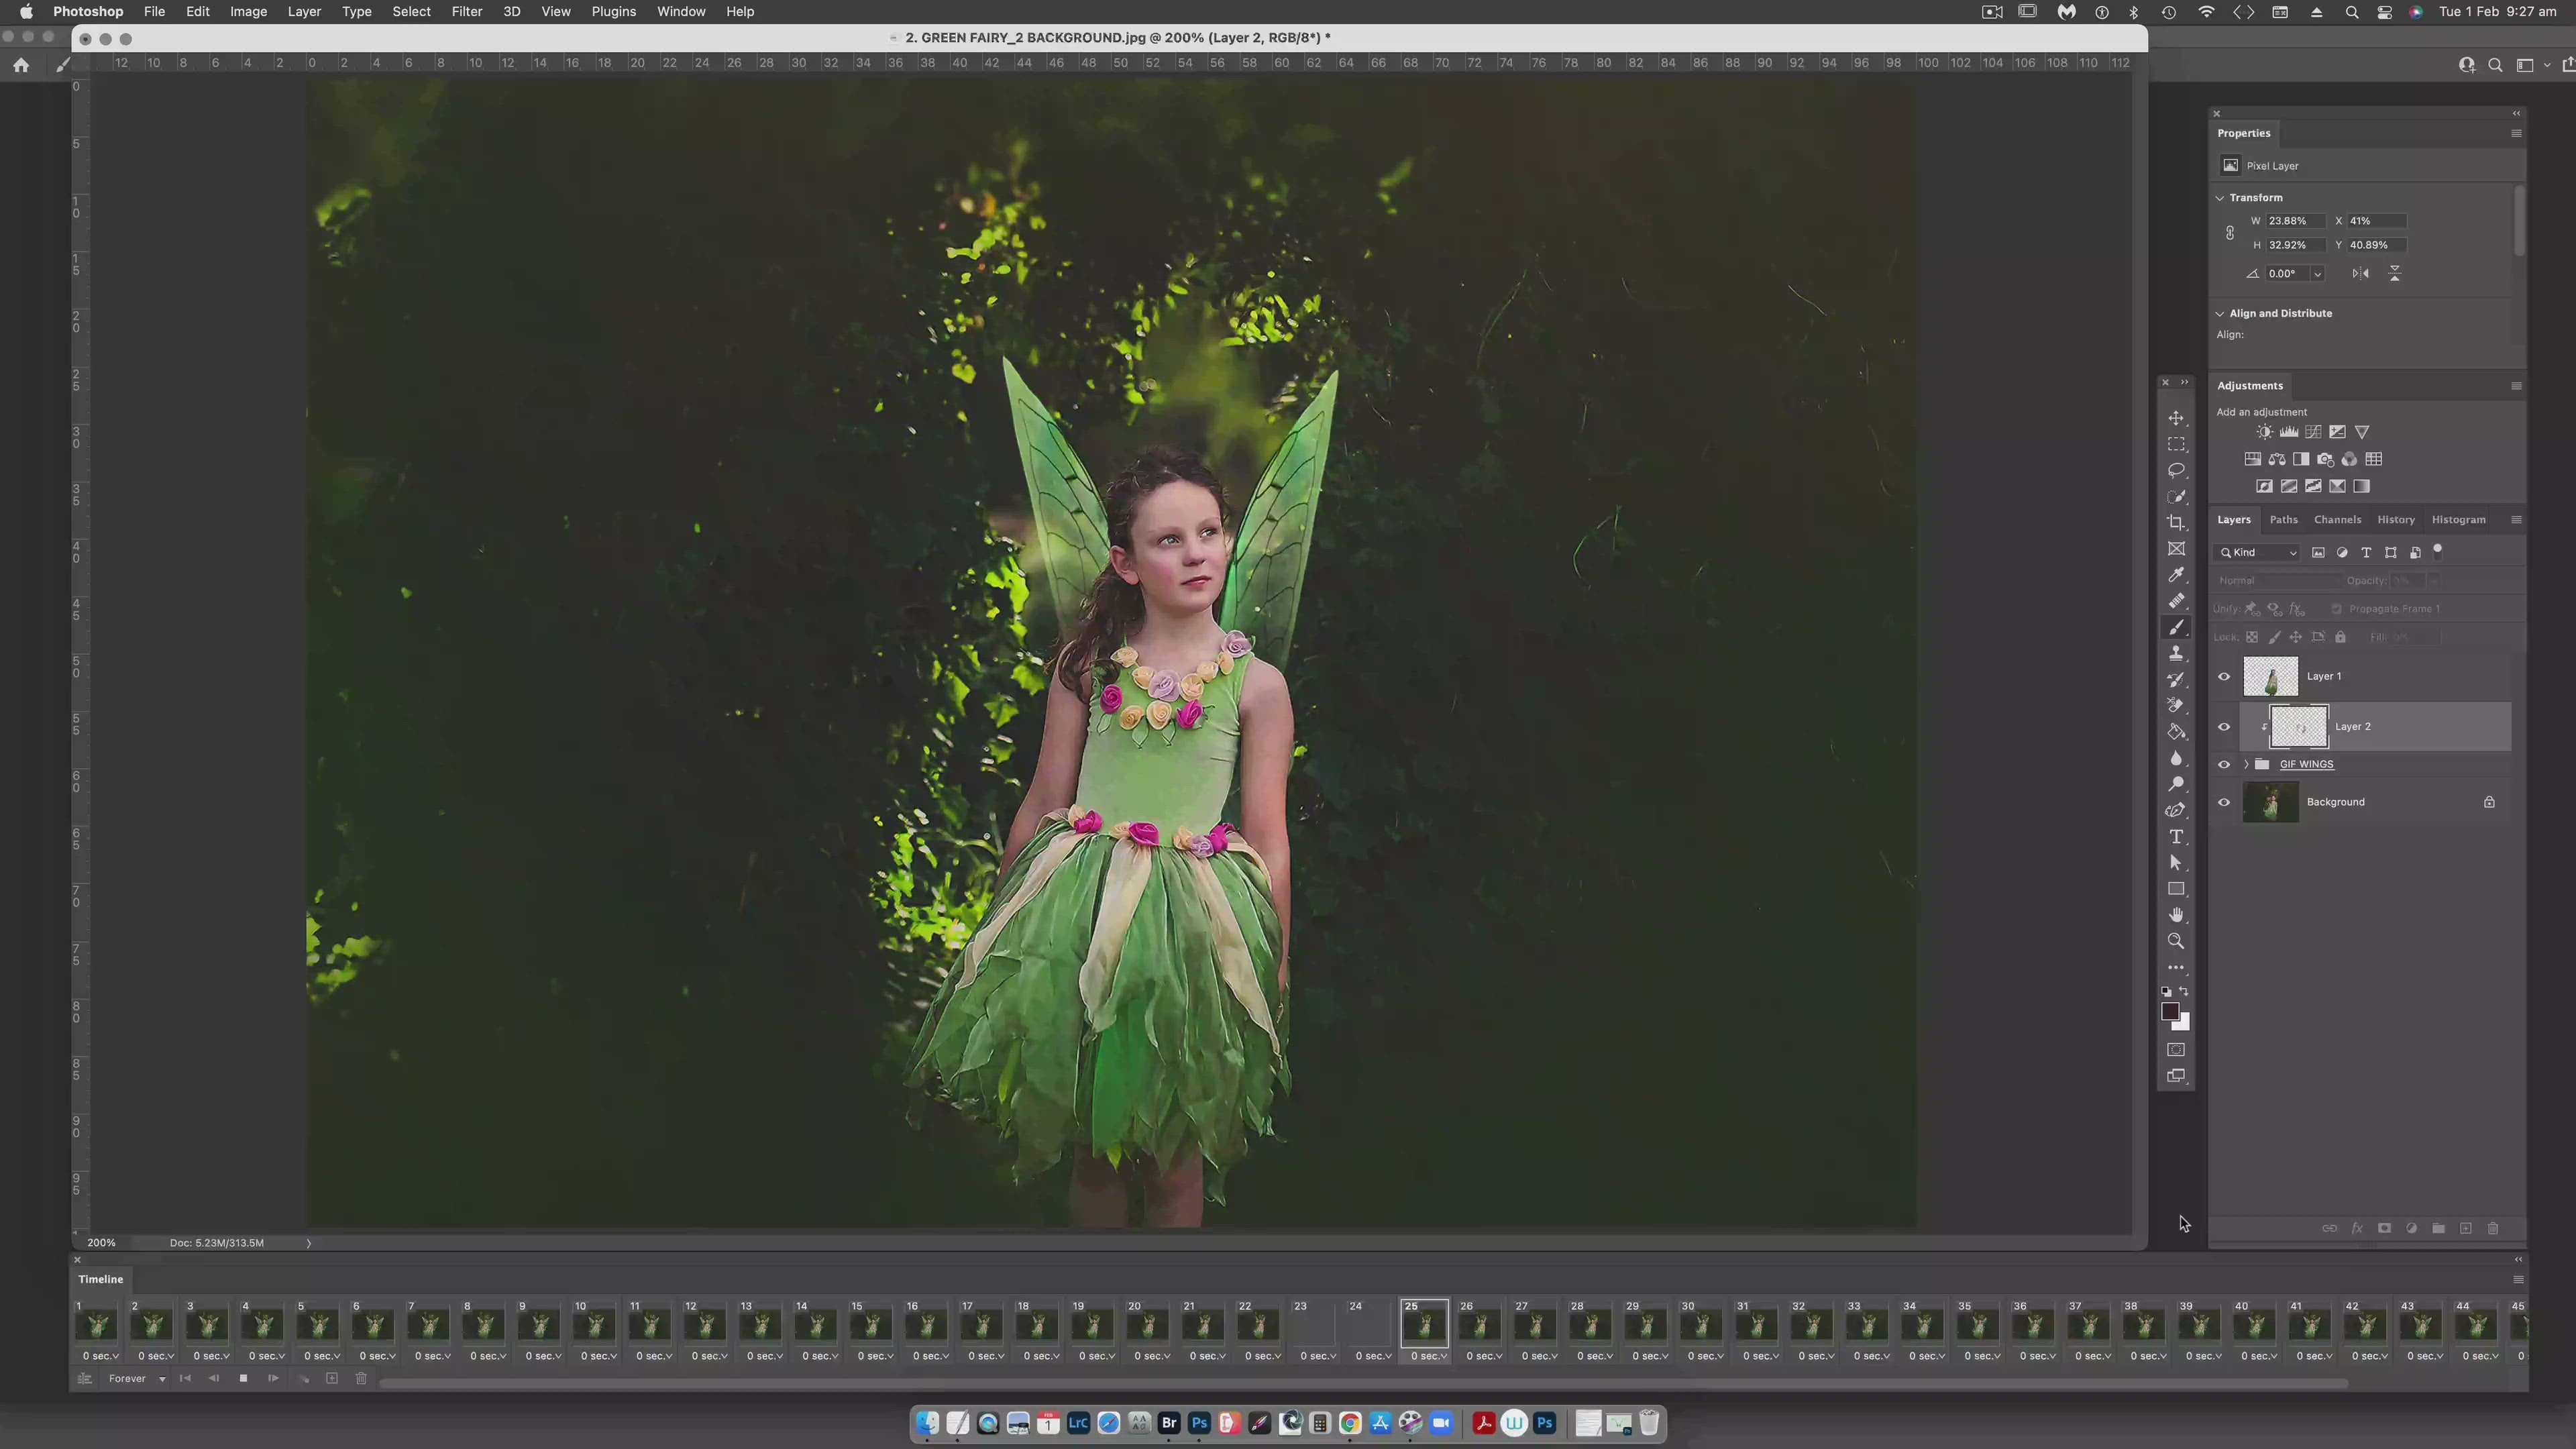The width and height of the screenshot is (2576, 1449).
Task: Select the Lasso tool
Action: [2176, 470]
